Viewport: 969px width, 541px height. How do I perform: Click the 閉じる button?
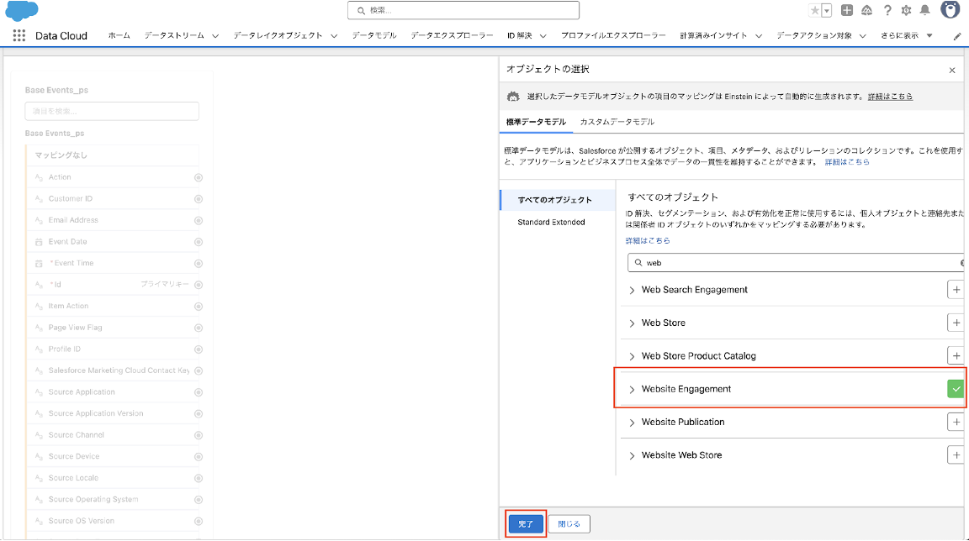tap(569, 524)
